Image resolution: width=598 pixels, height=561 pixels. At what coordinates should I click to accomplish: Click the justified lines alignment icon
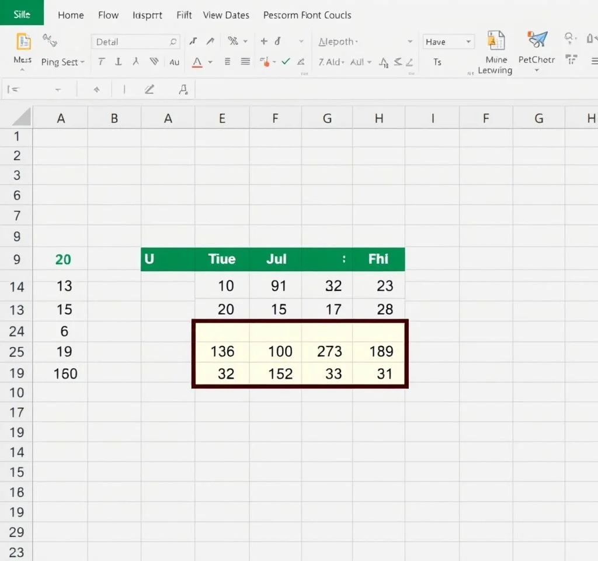point(245,61)
